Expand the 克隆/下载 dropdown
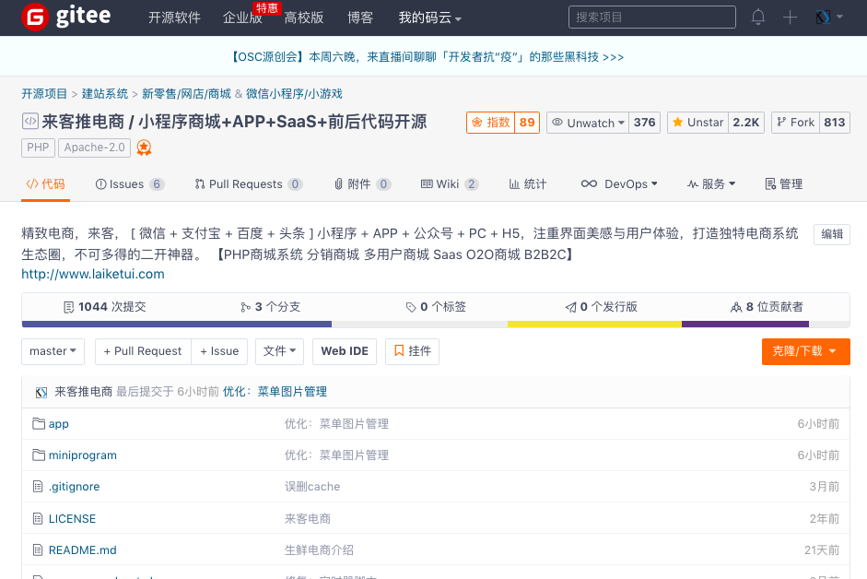Screen dimensions: 867x579 (805, 351)
